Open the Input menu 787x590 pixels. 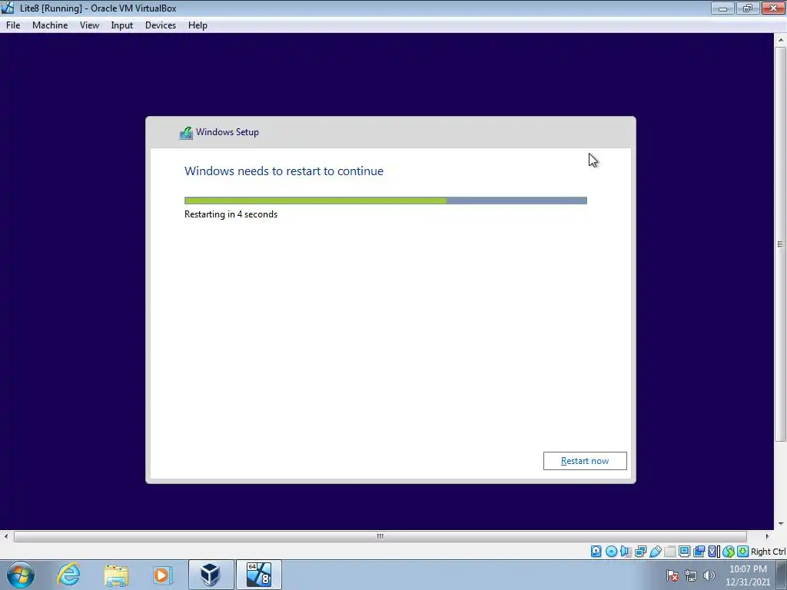tap(122, 25)
